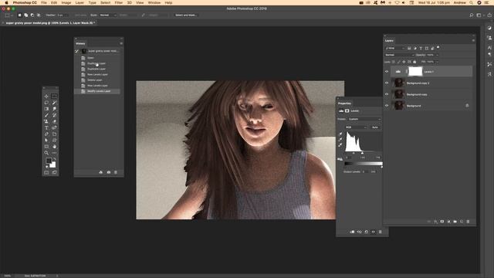Image resolution: width=494 pixels, height=278 pixels.
Task: Open the Layer menu
Action: [80, 2]
